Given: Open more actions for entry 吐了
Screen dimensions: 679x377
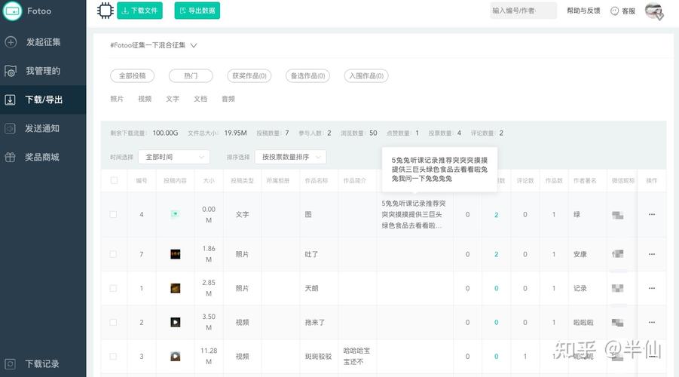Looking at the screenshot, I should tap(652, 254).
